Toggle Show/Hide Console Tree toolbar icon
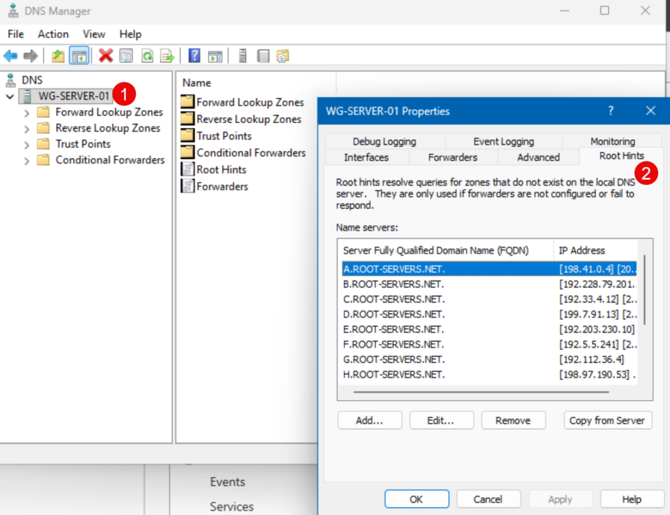Screen dimensions: 670x515 point(79,56)
